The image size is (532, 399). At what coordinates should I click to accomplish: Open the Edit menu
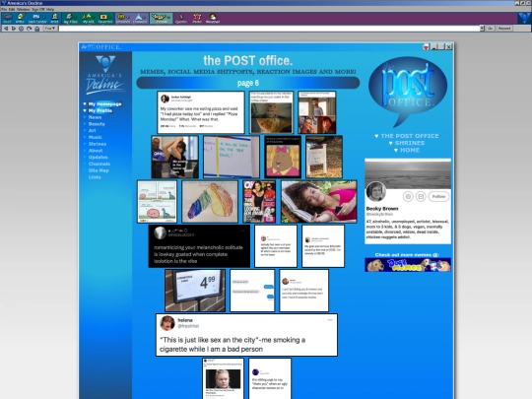pyautogui.click(x=12, y=9)
